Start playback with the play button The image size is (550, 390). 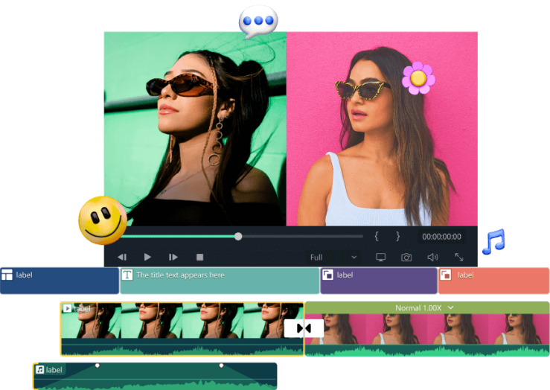(x=147, y=257)
